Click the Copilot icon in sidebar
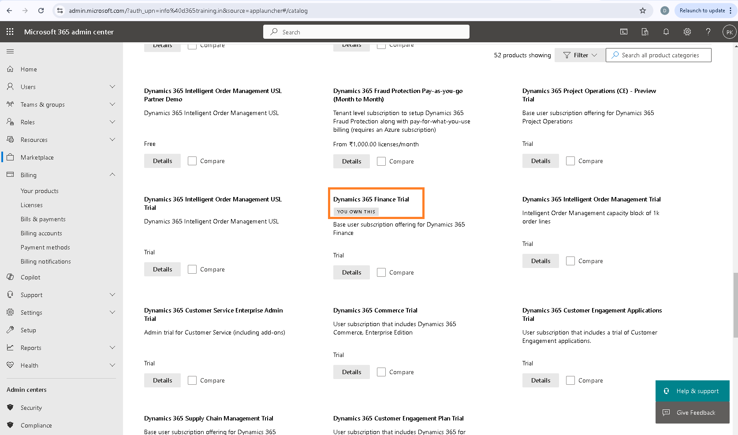738x435 pixels. [x=10, y=277]
